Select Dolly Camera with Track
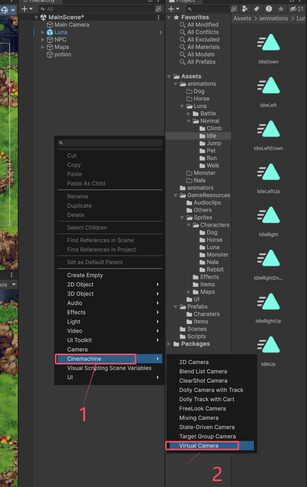The width and height of the screenshot is (307, 487). click(x=211, y=390)
